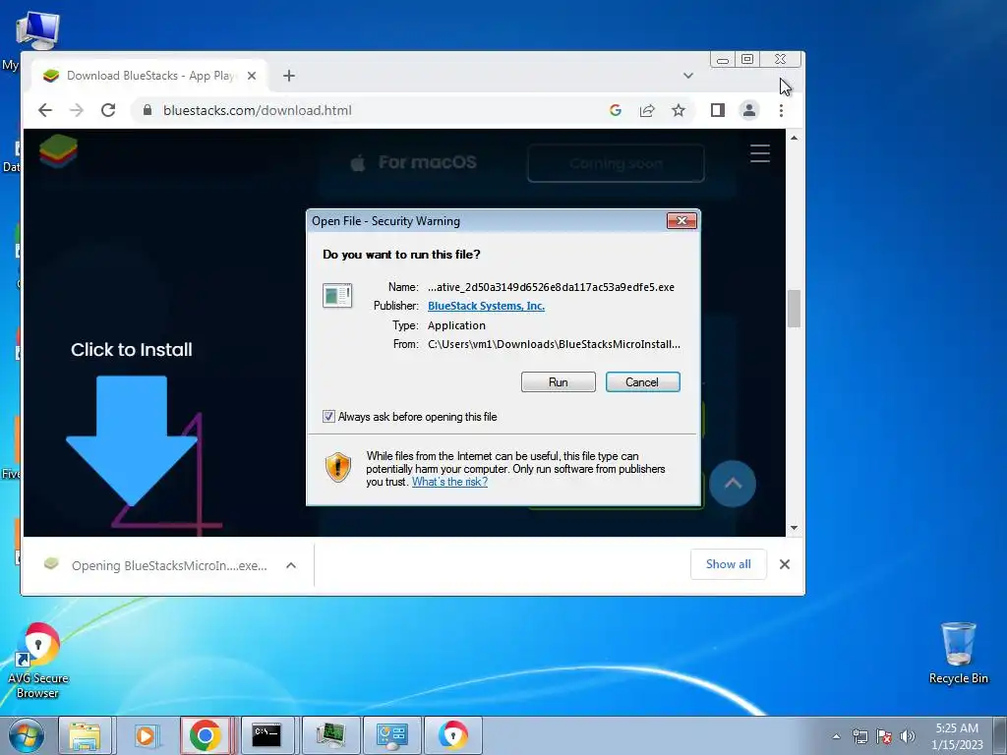The height and width of the screenshot is (755, 1007).
Task: Click the Google icon in the address bar
Action: (616, 110)
